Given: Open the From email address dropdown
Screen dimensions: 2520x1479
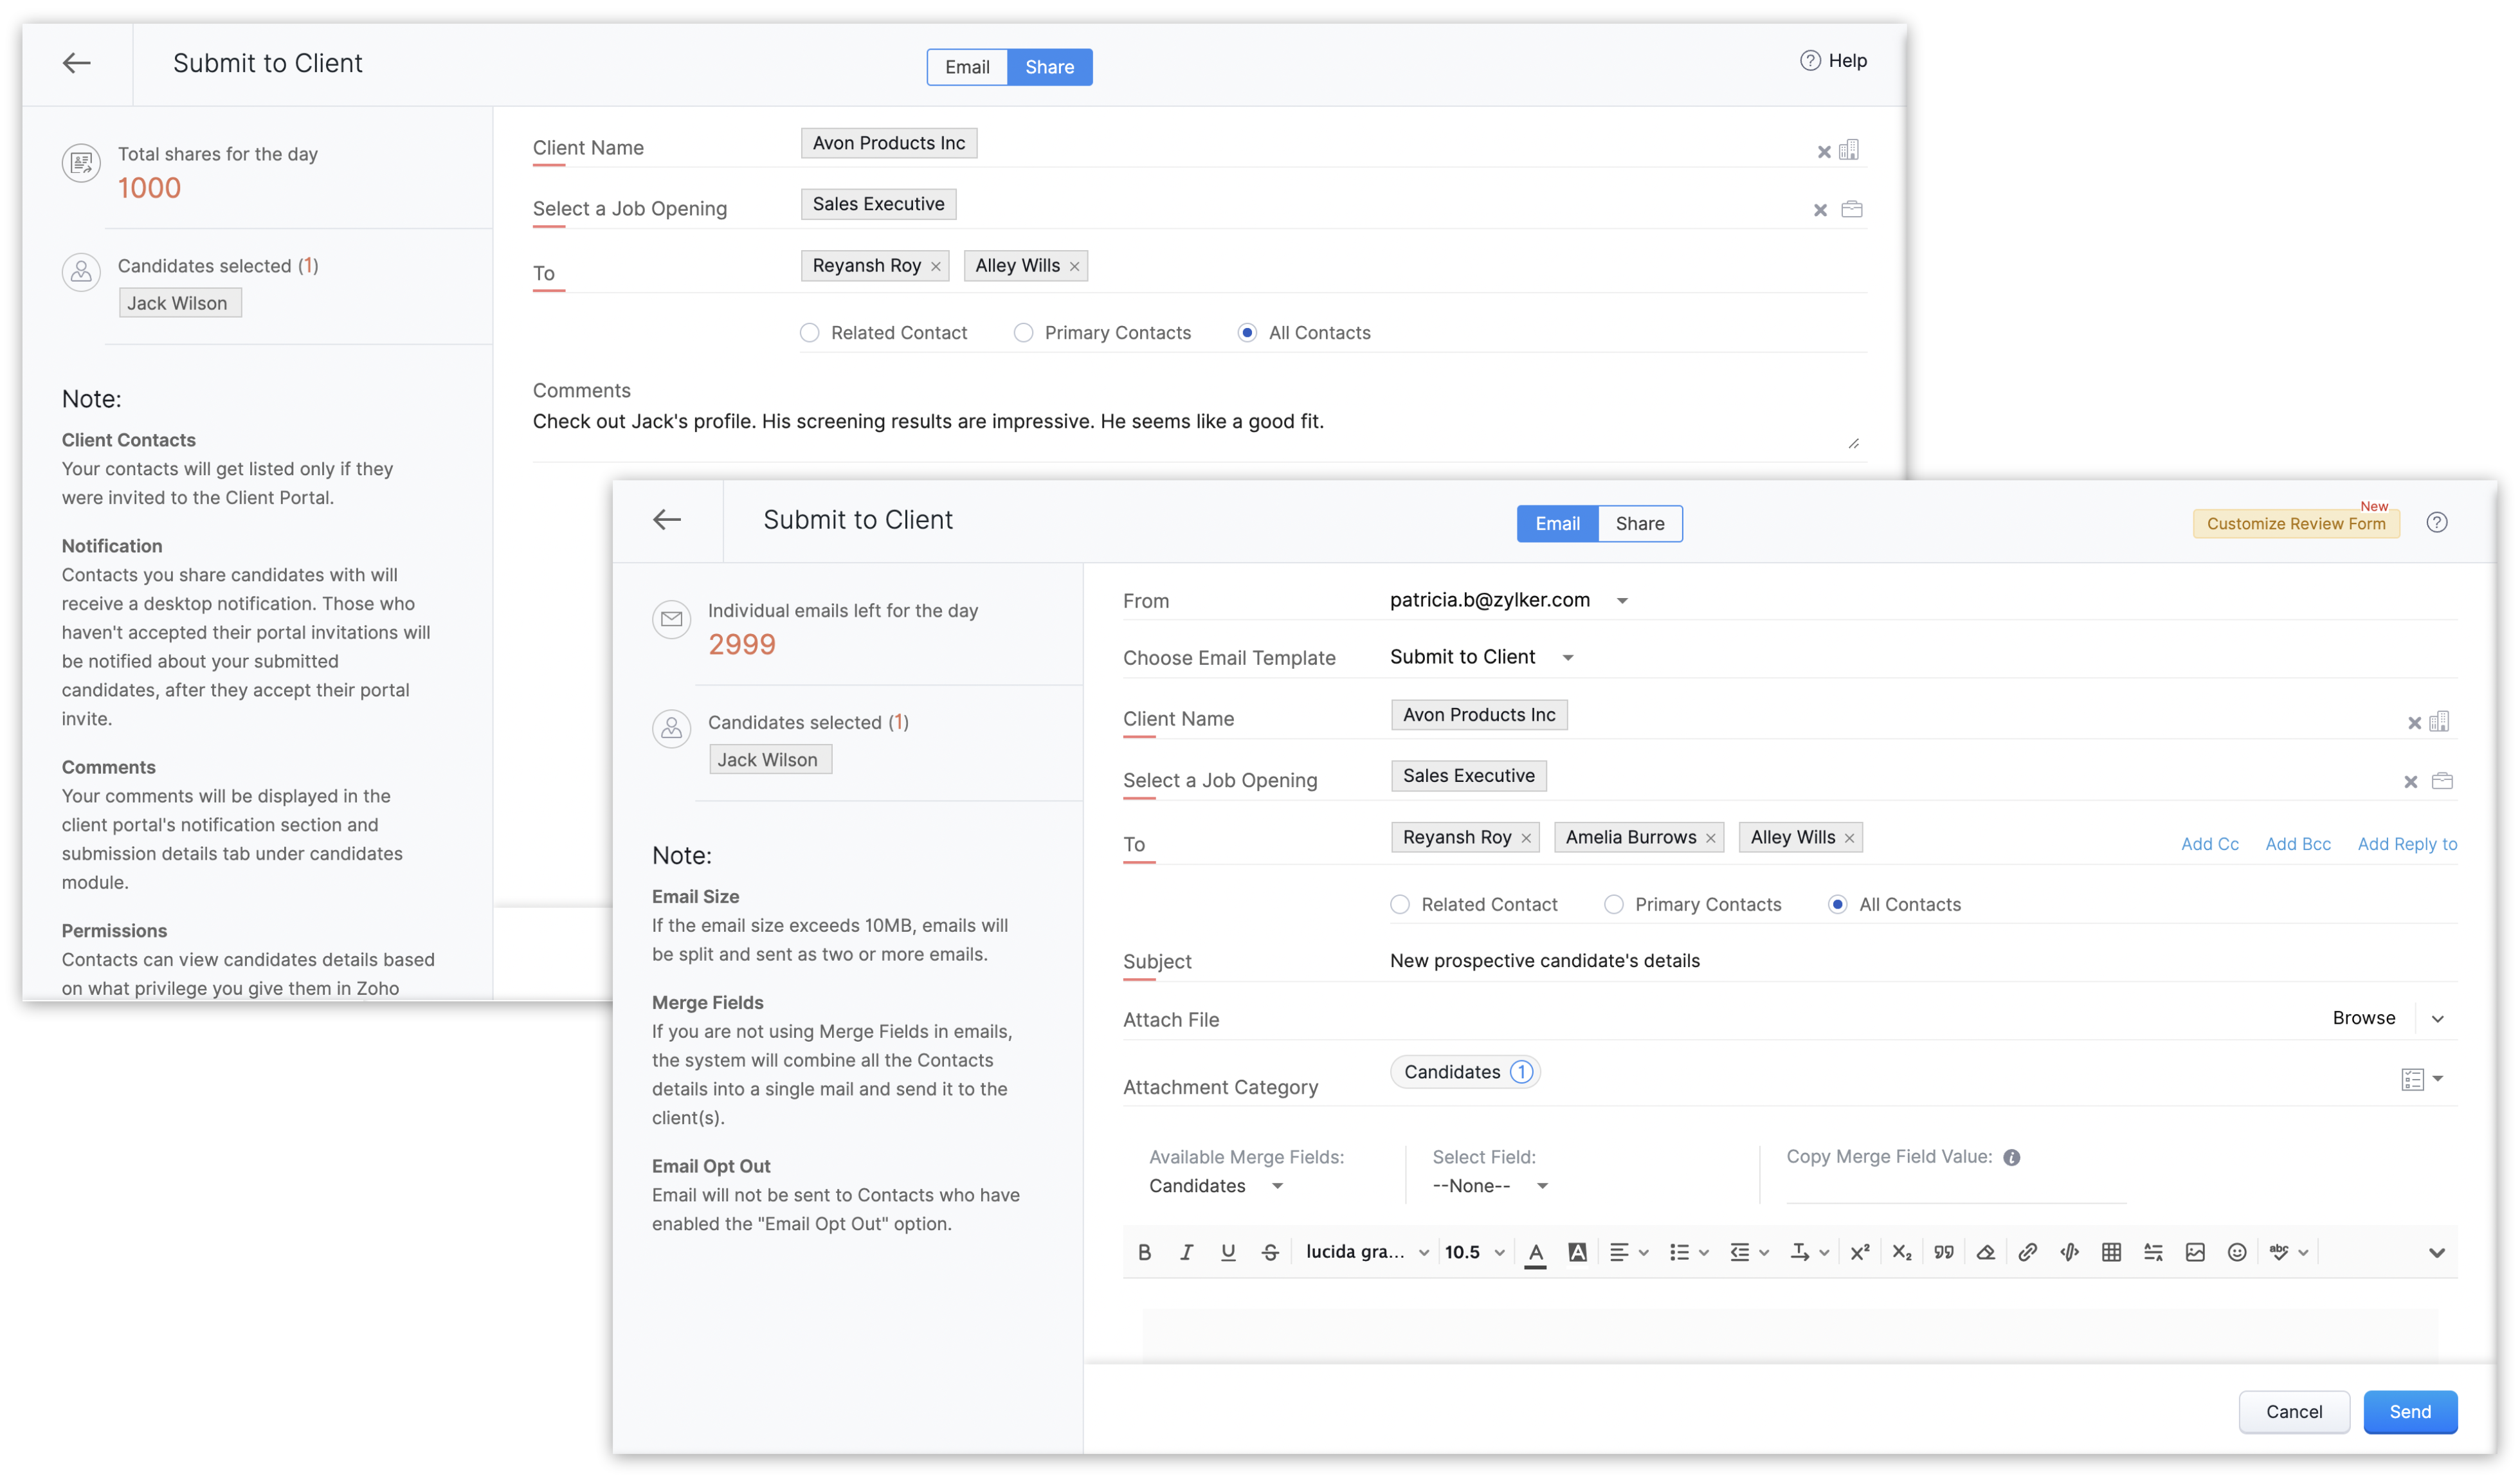Looking at the screenshot, I should [1622, 601].
